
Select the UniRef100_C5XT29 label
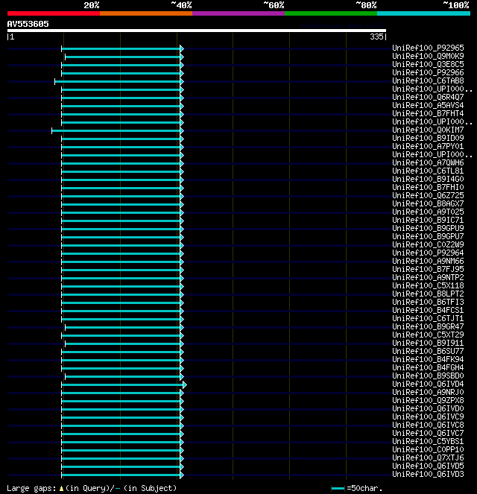(x=428, y=335)
